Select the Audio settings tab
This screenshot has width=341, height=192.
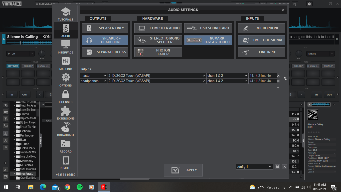66,30
